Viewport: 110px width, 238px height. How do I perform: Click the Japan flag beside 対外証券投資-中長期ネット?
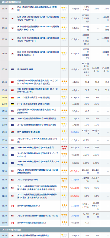coord(12,18)
